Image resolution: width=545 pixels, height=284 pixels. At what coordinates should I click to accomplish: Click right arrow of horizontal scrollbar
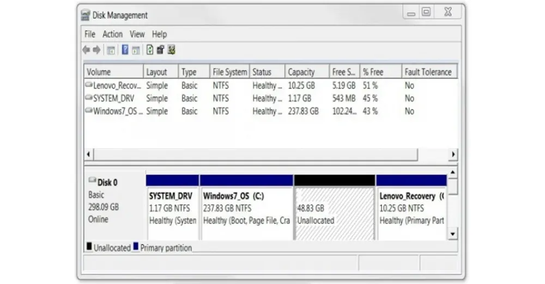453,154
